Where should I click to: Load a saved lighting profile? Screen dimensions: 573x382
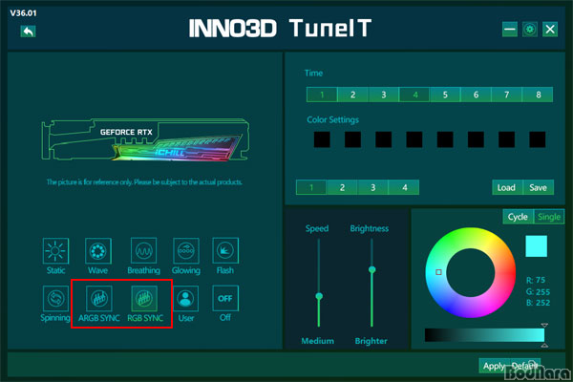click(507, 187)
